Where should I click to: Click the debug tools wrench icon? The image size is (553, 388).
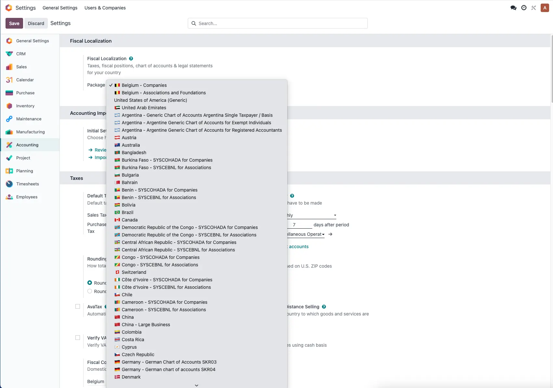coord(534,8)
